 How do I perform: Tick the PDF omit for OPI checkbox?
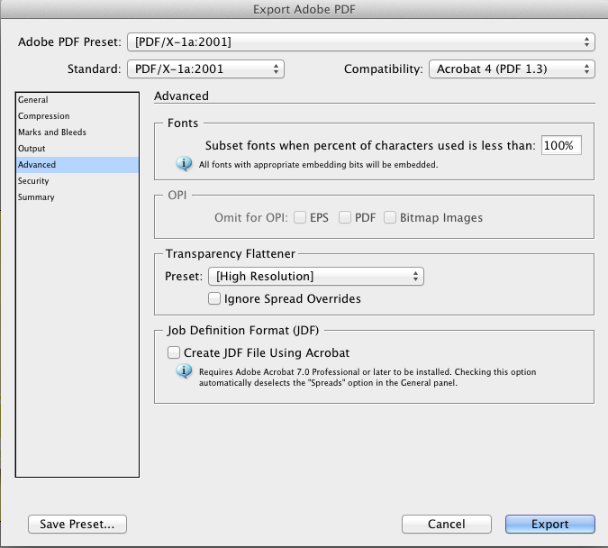tap(345, 217)
